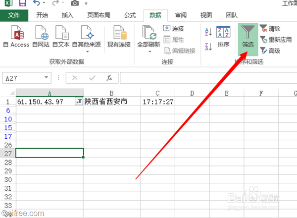This screenshot has width=297, height=218.
Task: Select row header 17
Action: pyautogui.click(x=8, y=136)
